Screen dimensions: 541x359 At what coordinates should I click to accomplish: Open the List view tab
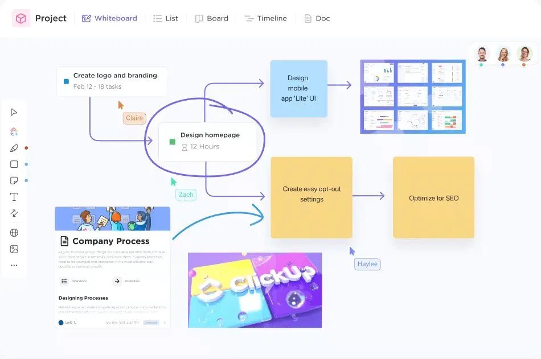tap(166, 18)
